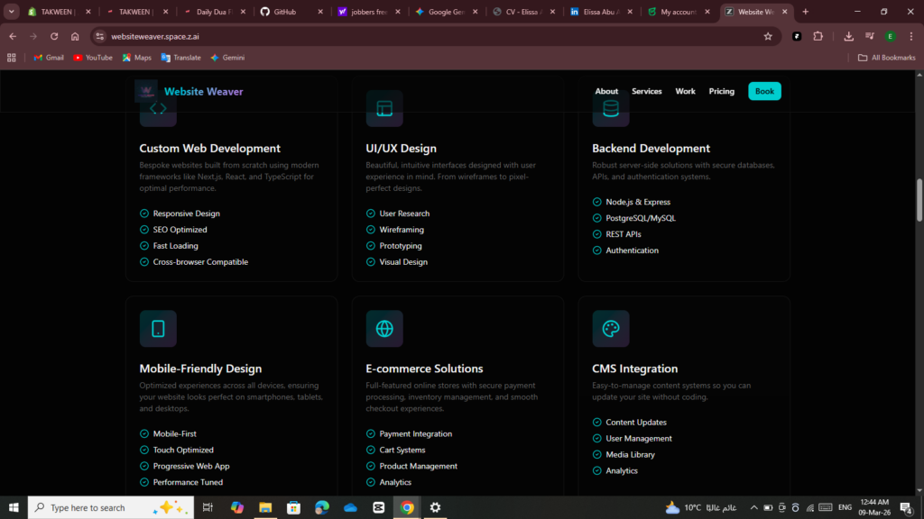Click the CMS Integration heading
This screenshot has width=924, height=519.
pyautogui.click(x=634, y=369)
